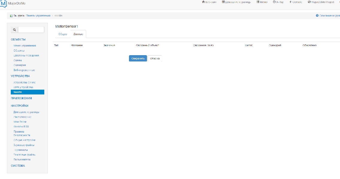Expand ПРИЛОЖЕНИЯ section in sidebar
Viewport: 340px width, 179px height.
[x=21, y=98]
